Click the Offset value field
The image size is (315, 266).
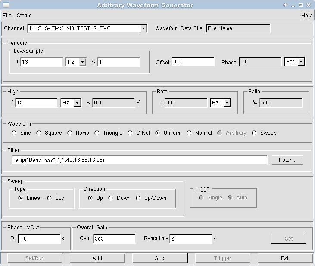pos(193,62)
